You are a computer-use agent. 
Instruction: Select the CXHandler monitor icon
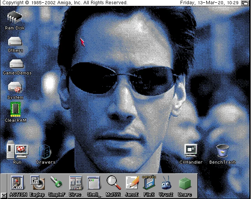point(191,151)
